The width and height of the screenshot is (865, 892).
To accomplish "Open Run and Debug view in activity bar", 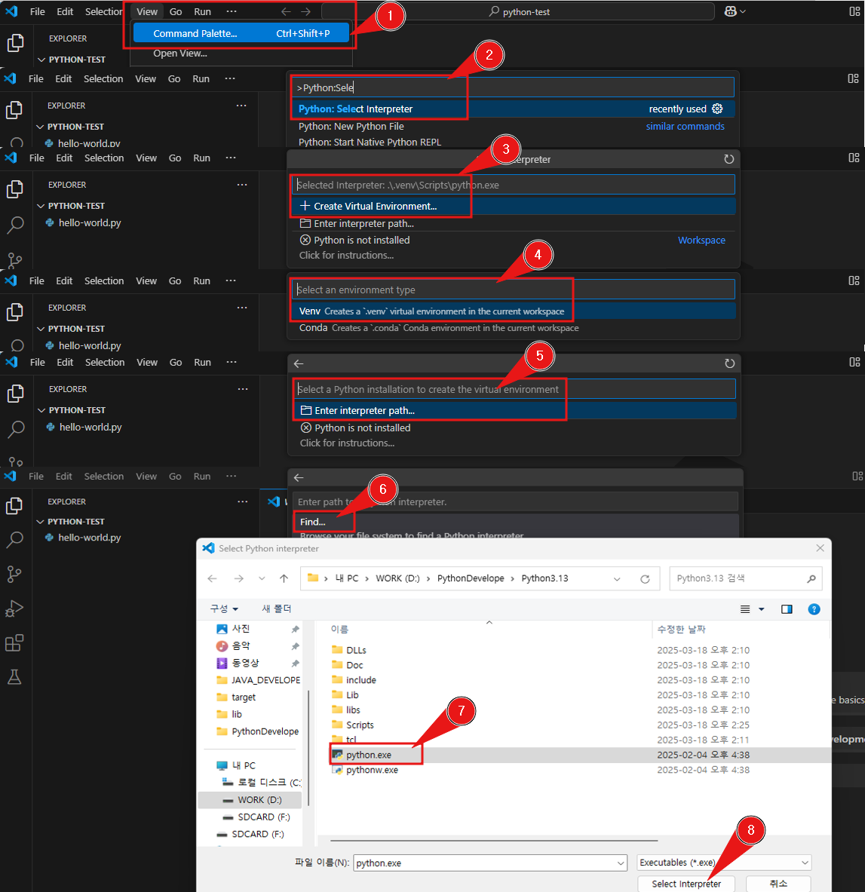I will tap(14, 608).
